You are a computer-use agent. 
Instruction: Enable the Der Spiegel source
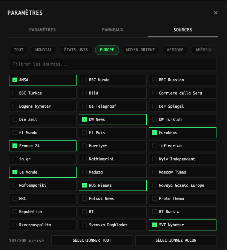[x=155, y=106]
